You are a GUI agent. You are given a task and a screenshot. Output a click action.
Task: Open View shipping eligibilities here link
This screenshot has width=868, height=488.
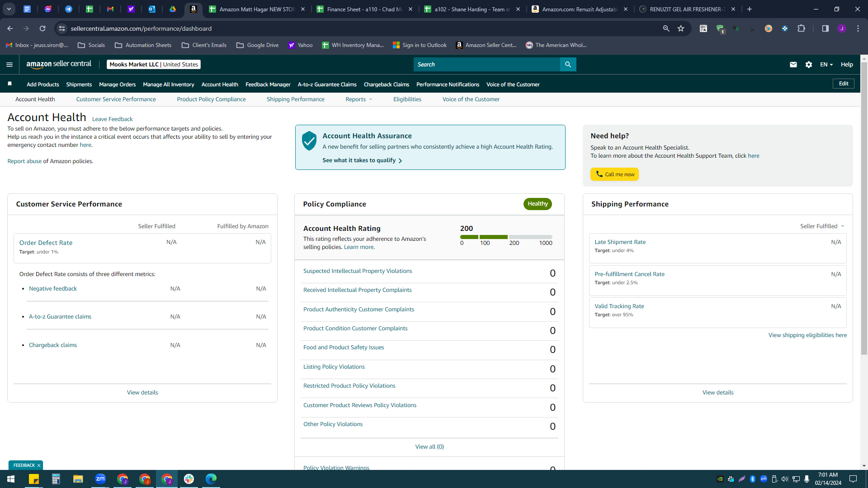[x=807, y=335]
